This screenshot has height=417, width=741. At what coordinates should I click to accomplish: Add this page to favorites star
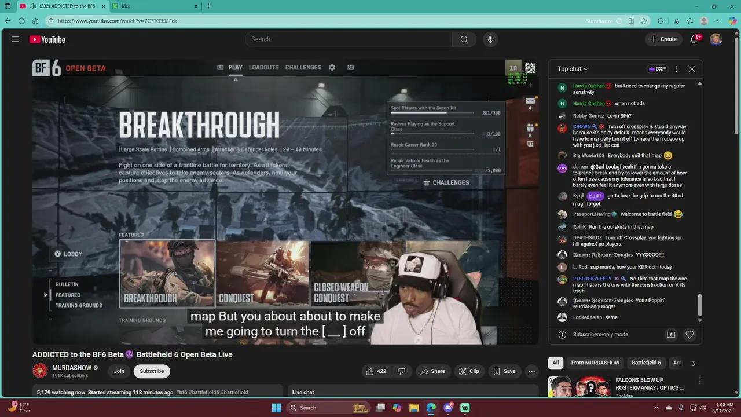point(644,21)
